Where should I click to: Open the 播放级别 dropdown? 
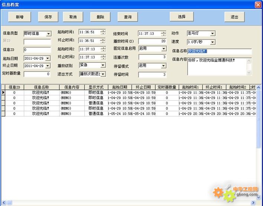[x=103, y=65]
